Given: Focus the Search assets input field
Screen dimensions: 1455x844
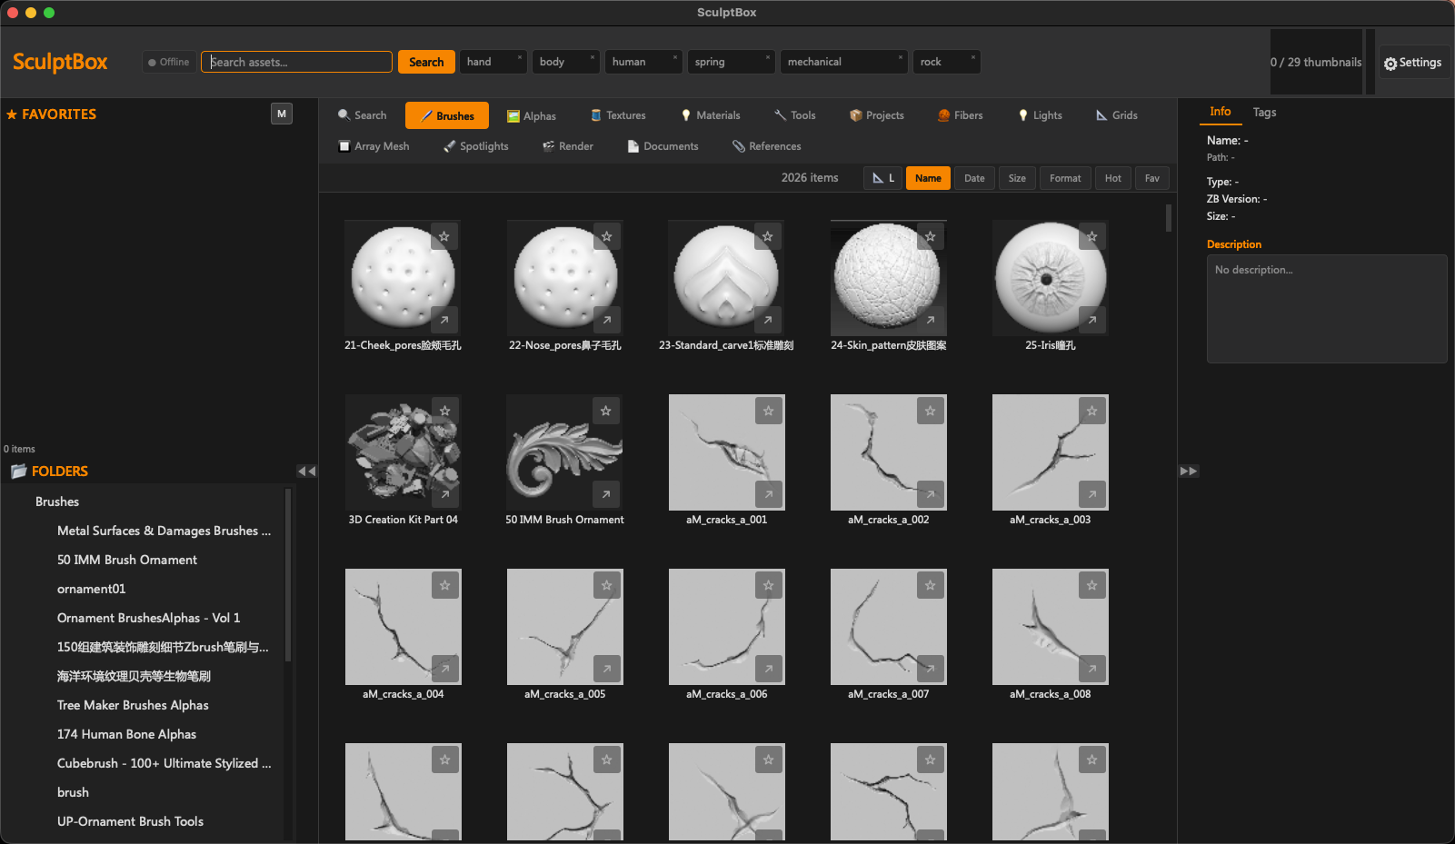Looking at the screenshot, I should pos(296,62).
